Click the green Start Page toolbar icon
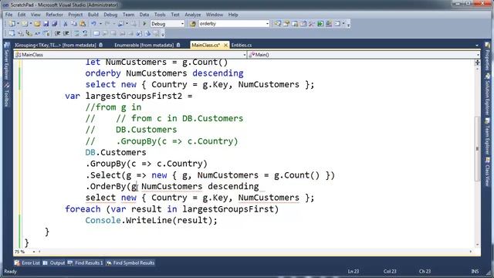This screenshot has width=494, height=278. (320, 24)
